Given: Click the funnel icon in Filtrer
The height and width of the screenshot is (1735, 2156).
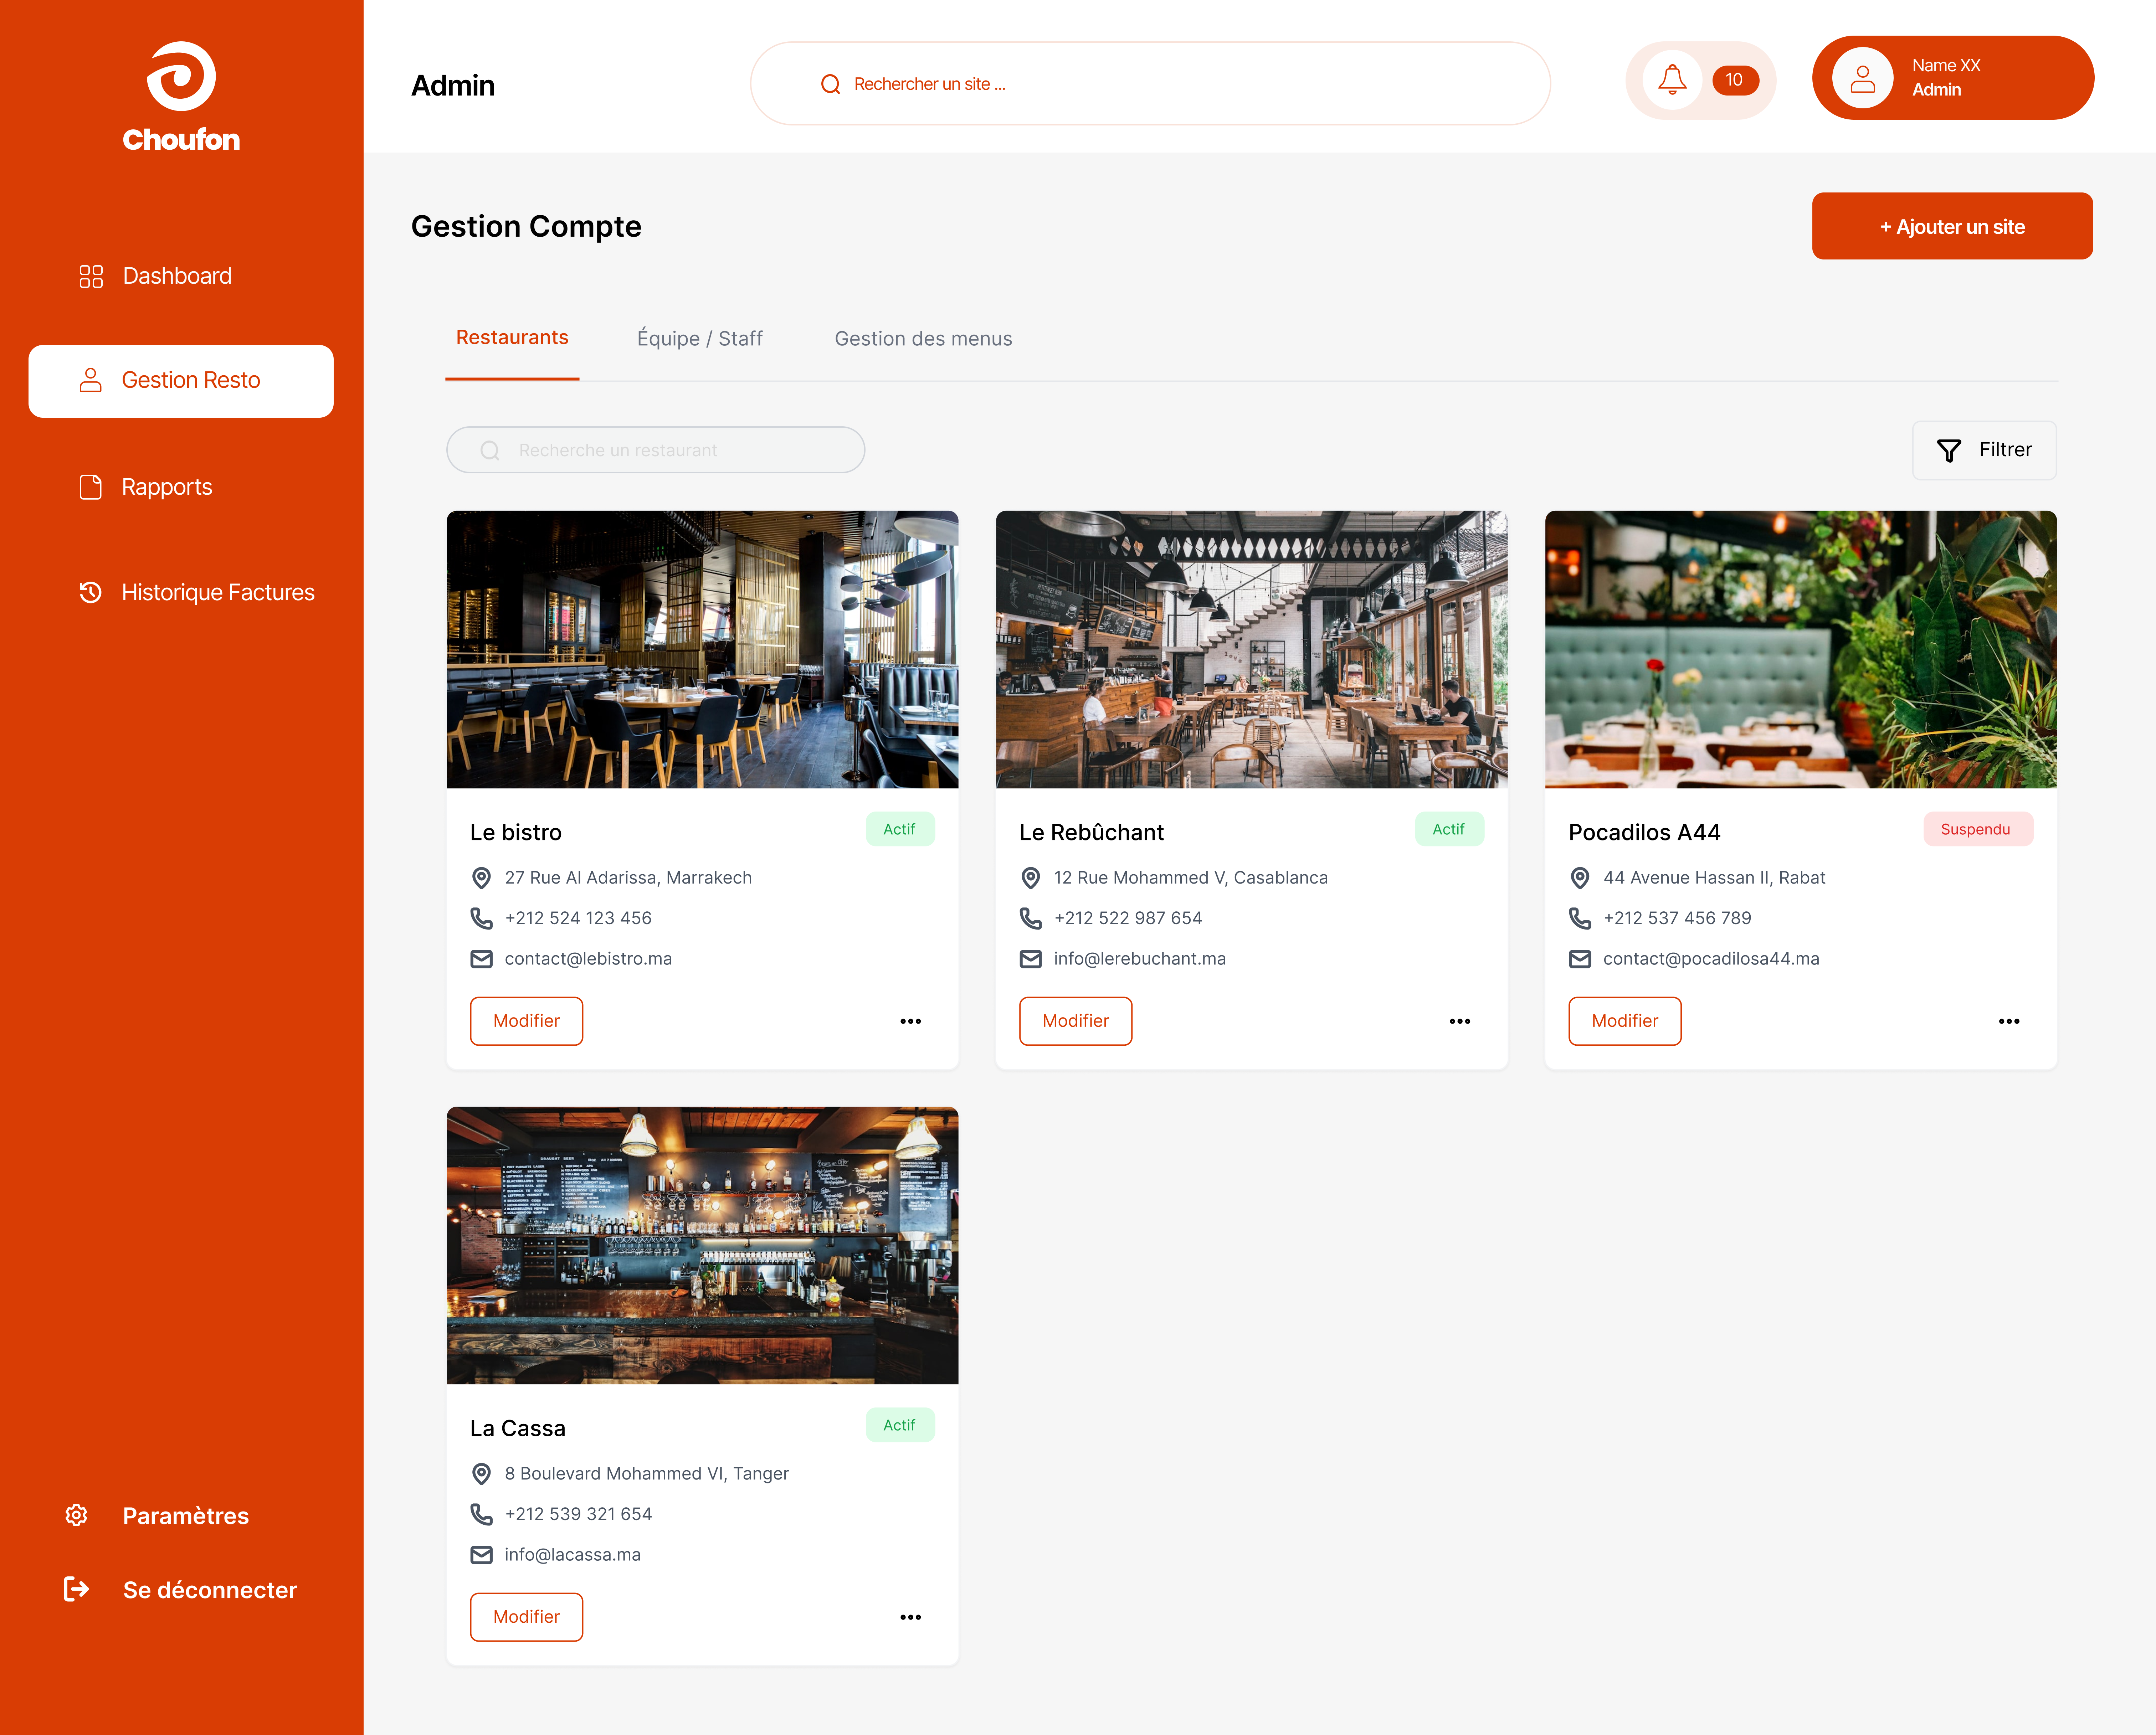Looking at the screenshot, I should click(1949, 450).
